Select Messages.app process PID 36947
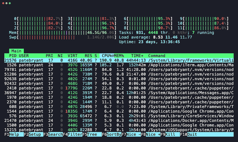Image resolution: width=238 pixels, height=142 pixels. [x=119, y=93]
